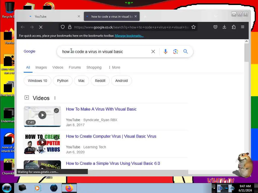Open the ChomikB desktop icon
This screenshot has width=258, height=193.
(8, 167)
